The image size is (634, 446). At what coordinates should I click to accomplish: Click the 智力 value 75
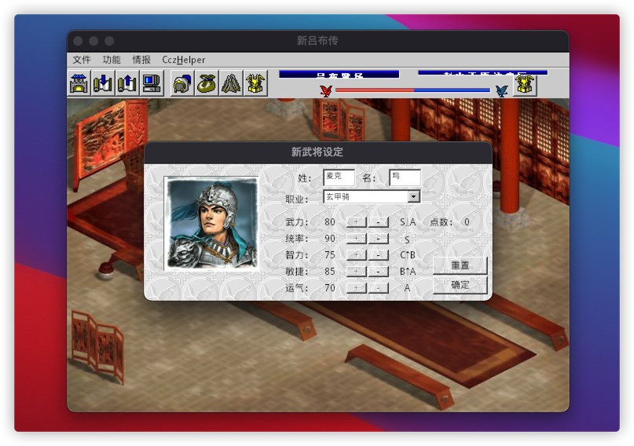(330, 255)
